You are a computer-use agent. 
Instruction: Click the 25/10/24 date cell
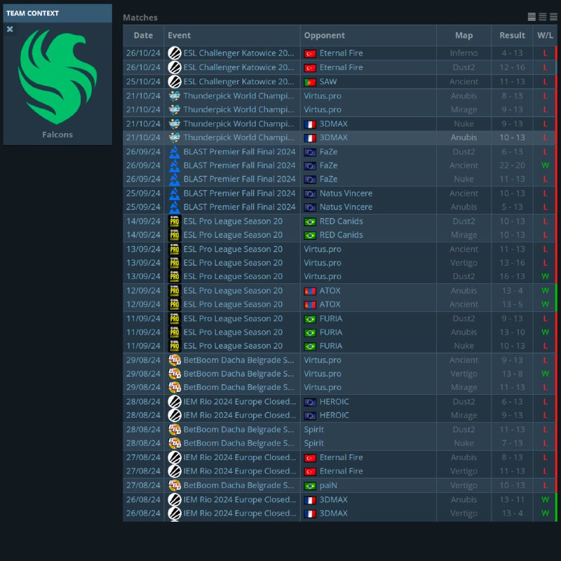143,81
